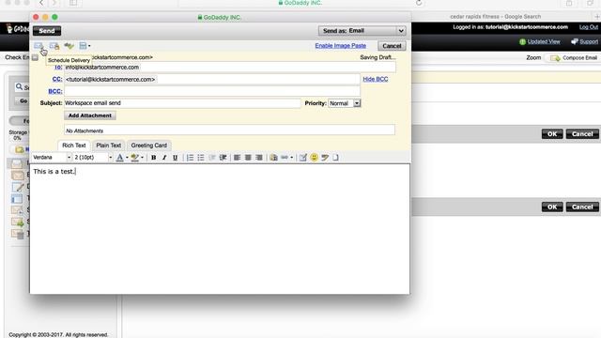The image size is (601, 338).
Task: Open the highlight color dropdown arrow
Action: coord(142,158)
